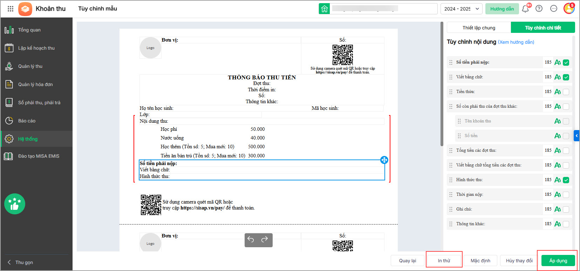Enable the Thời gian nộp checkbox

click(566, 195)
